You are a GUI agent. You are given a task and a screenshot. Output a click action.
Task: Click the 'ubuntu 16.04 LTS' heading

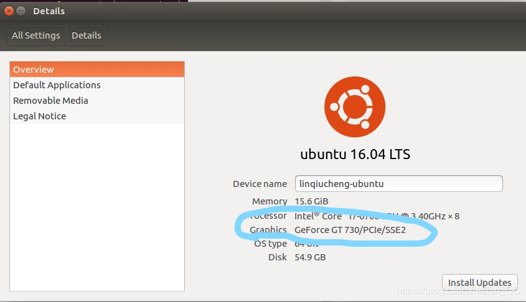point(355,154)
